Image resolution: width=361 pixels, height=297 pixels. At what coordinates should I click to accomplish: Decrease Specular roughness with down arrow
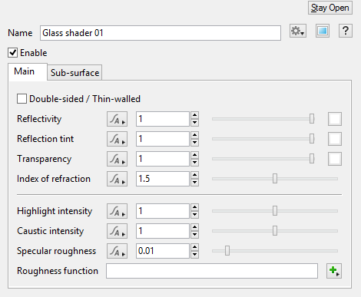[195, 255]
